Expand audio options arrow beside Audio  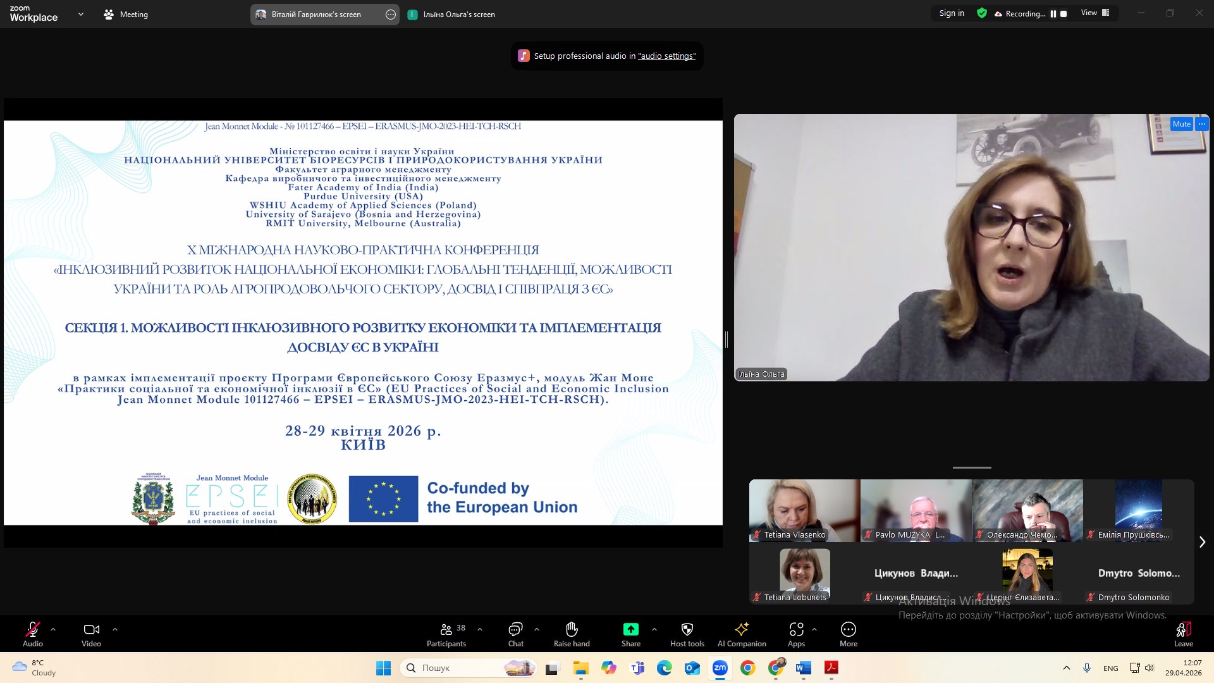point(53,629)
